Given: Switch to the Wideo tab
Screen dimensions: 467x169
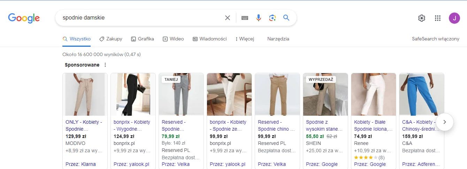Looking at the screenshot, I should tap(173, 39).
